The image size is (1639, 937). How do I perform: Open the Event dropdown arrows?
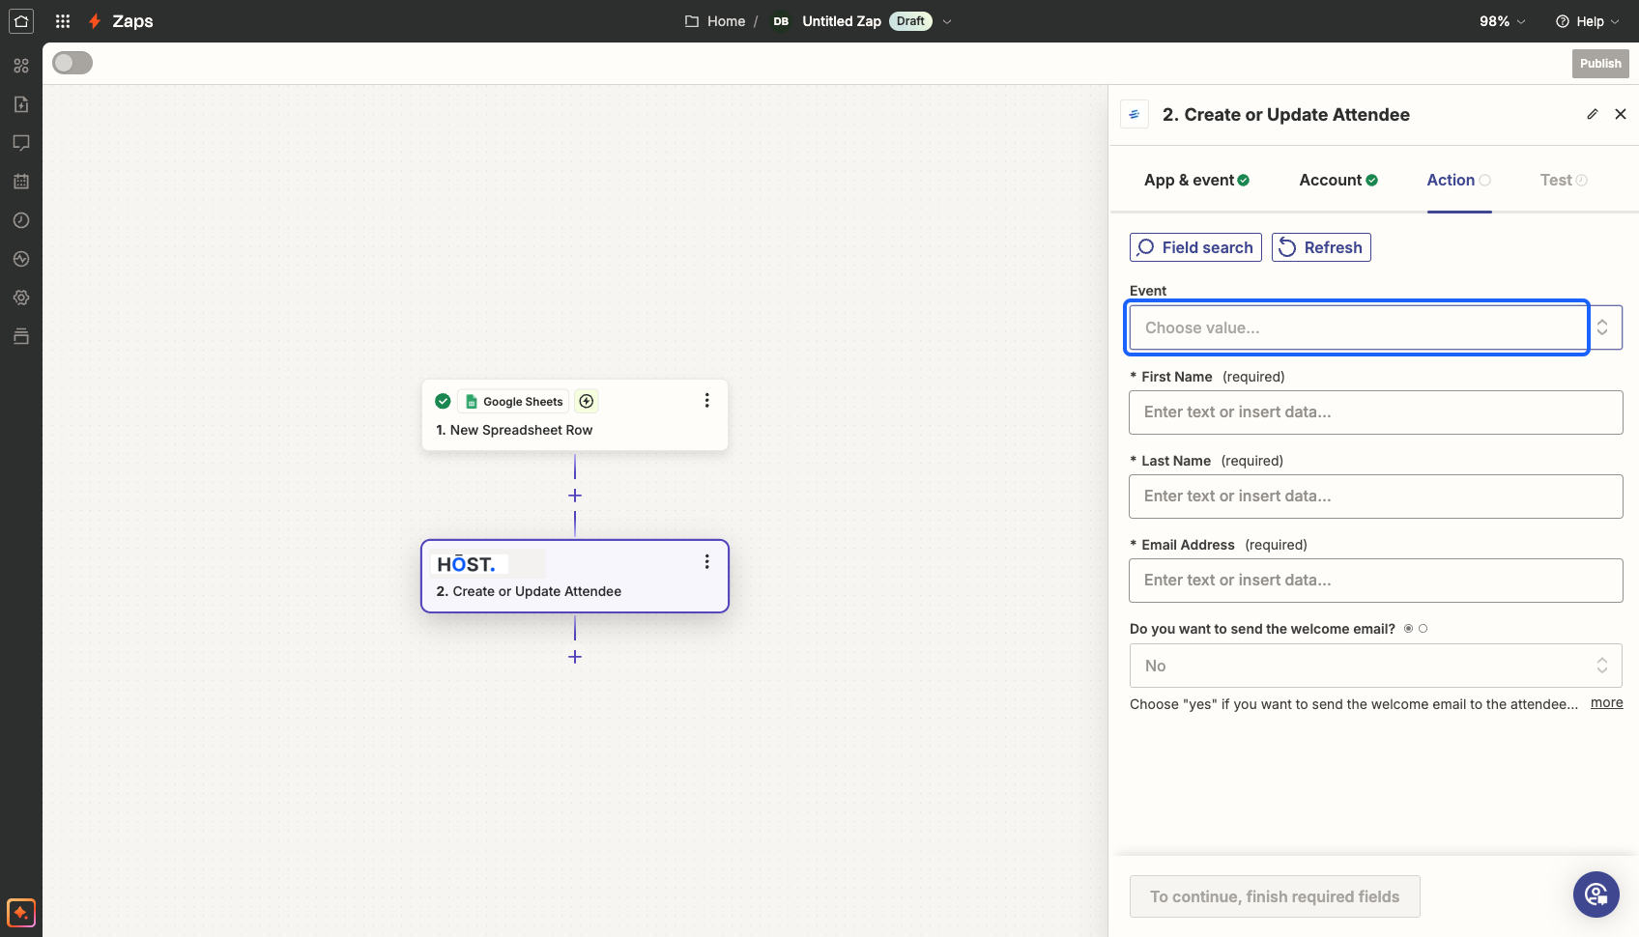1602,327
